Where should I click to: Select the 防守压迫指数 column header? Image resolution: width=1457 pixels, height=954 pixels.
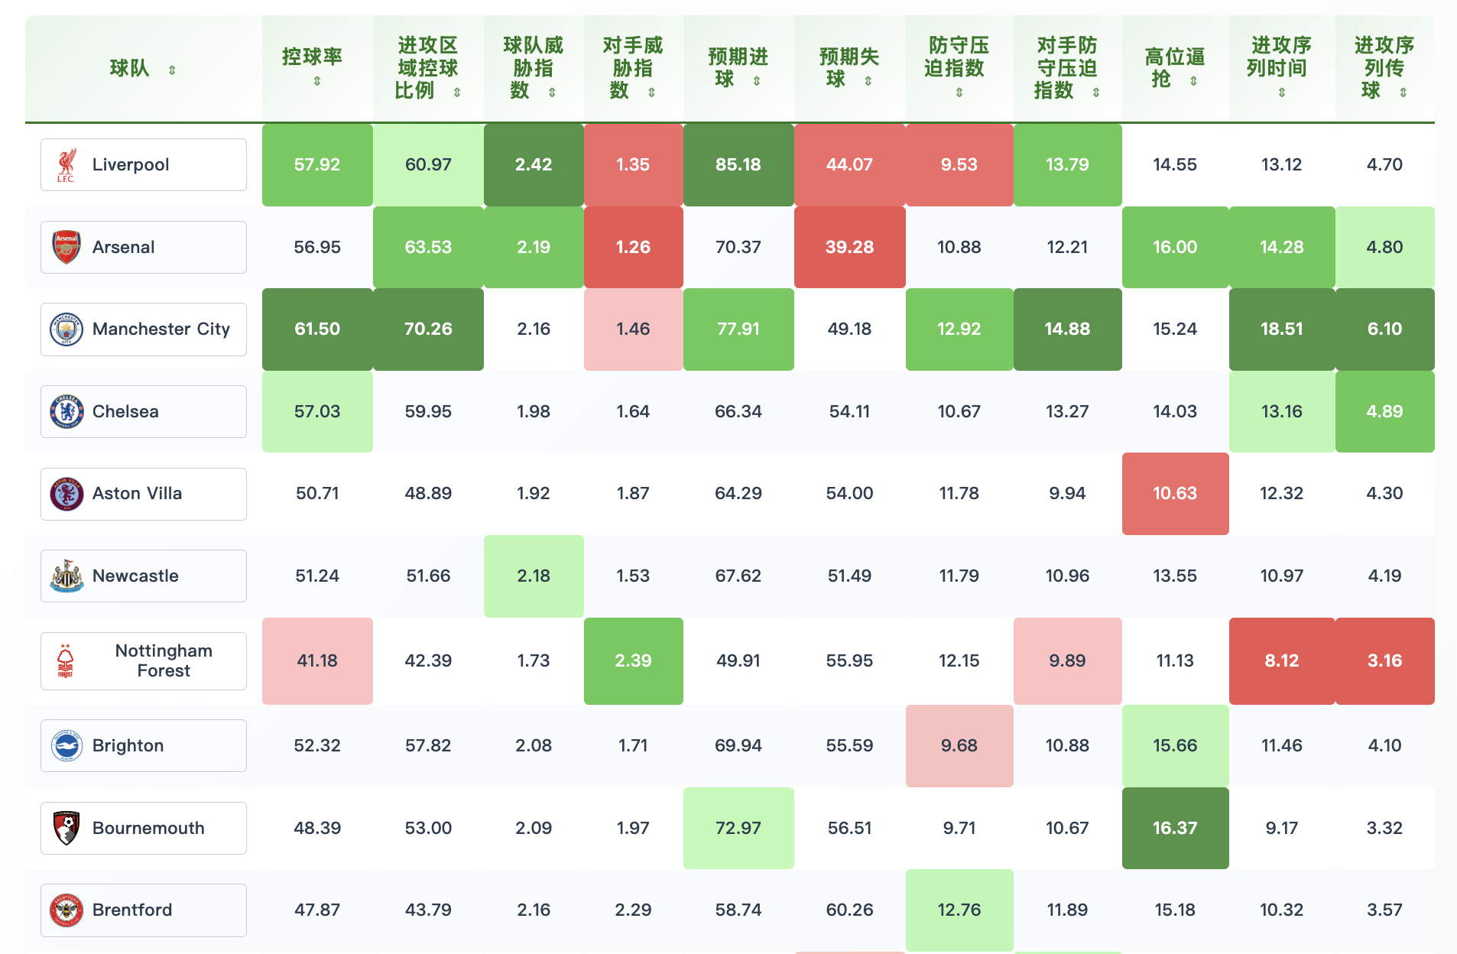(x=959, y=68)
